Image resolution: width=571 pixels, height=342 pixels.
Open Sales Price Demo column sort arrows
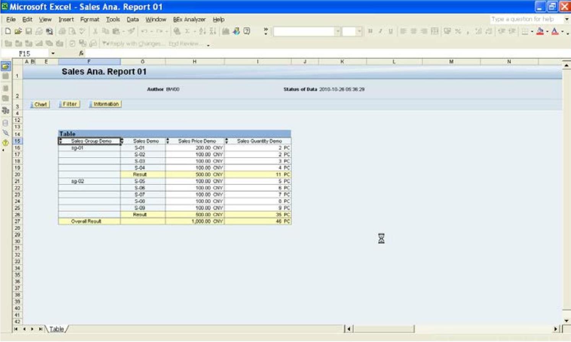168,141
